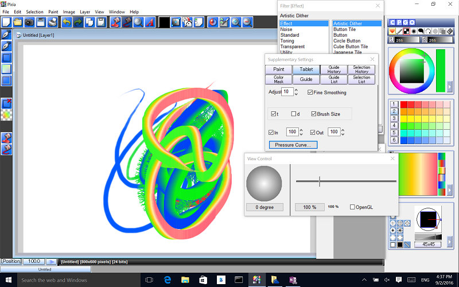
Task: Create a new blank canvas from toolbar
Action: [x=6, y=22]
